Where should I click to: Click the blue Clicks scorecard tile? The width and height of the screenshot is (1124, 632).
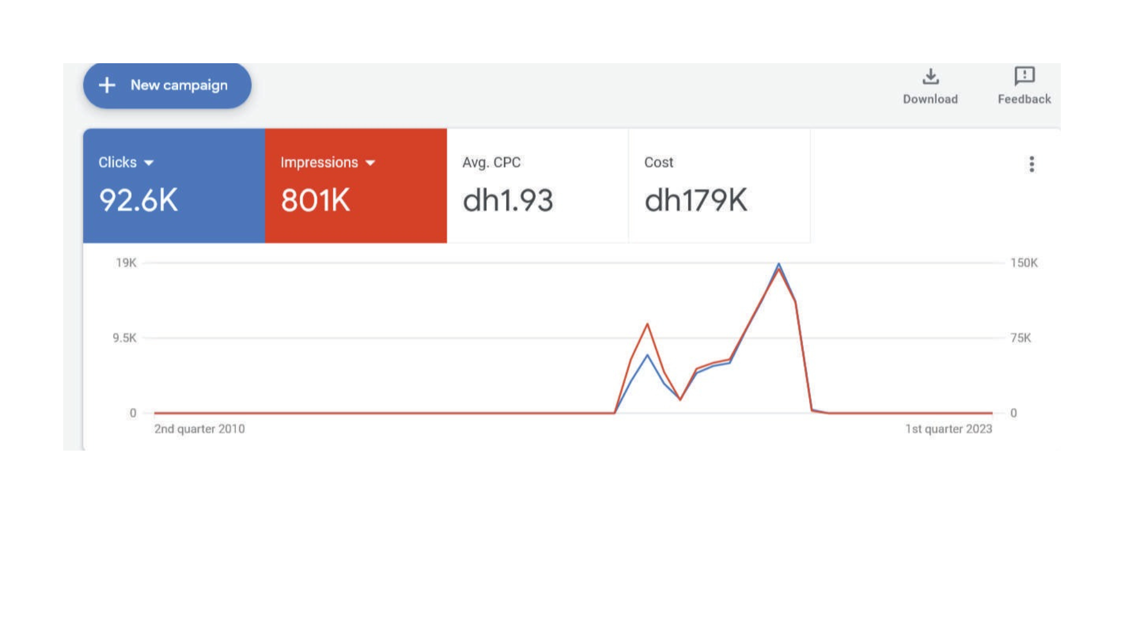[x=174, y=186]
